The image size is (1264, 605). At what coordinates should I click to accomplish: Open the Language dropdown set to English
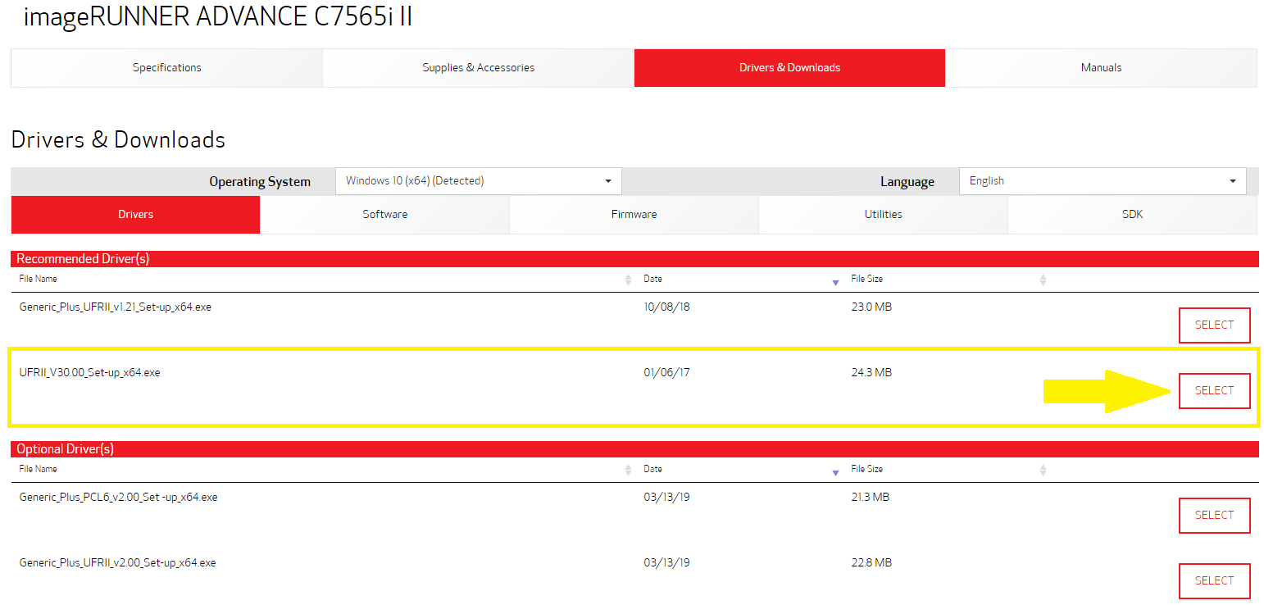1103,181
